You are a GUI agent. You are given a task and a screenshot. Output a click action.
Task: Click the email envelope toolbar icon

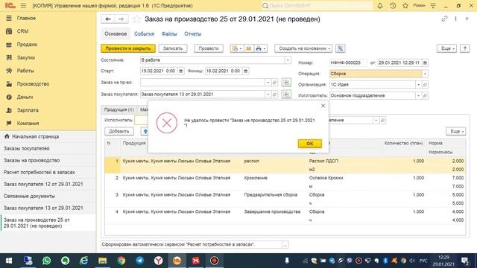click(x=248, y=48)
